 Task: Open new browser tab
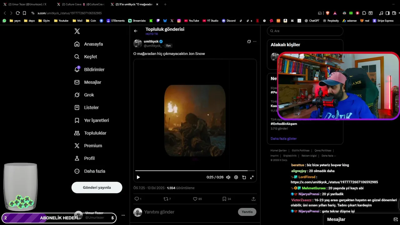165,4
